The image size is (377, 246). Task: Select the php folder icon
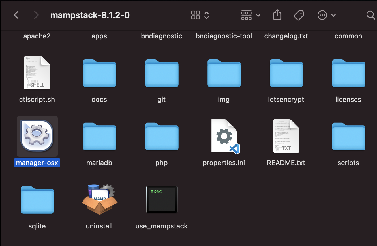[162, 137]
